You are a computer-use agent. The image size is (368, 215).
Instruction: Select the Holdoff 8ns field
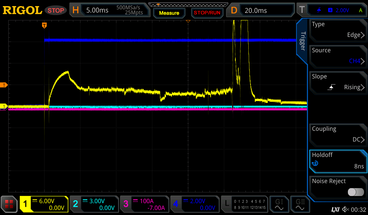(338, 161)
